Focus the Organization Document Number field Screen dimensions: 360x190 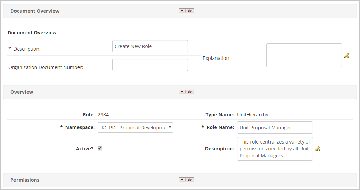click(x=150, y=65)
